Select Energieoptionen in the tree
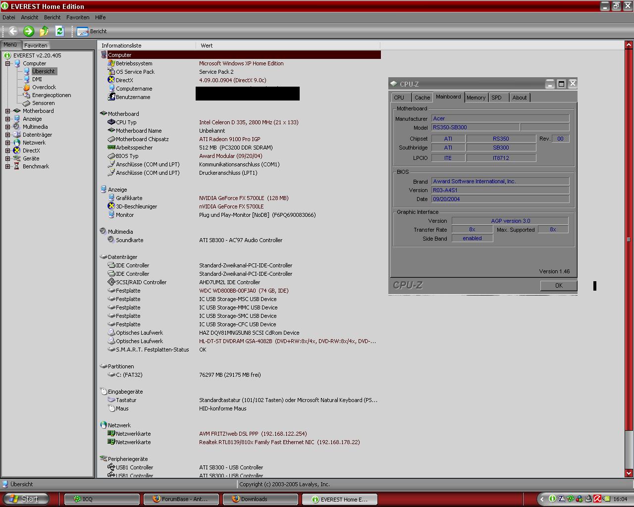 [x=52, y=95]
